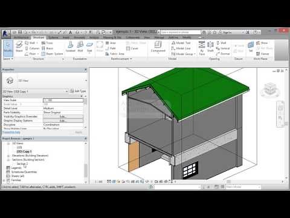Switch to the Structure ribbon tab
Screen dimensions: 290x218
point(39,38)
